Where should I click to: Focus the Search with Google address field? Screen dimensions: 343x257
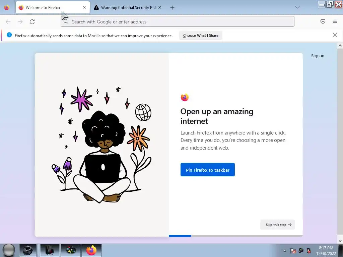click(178, 22)
